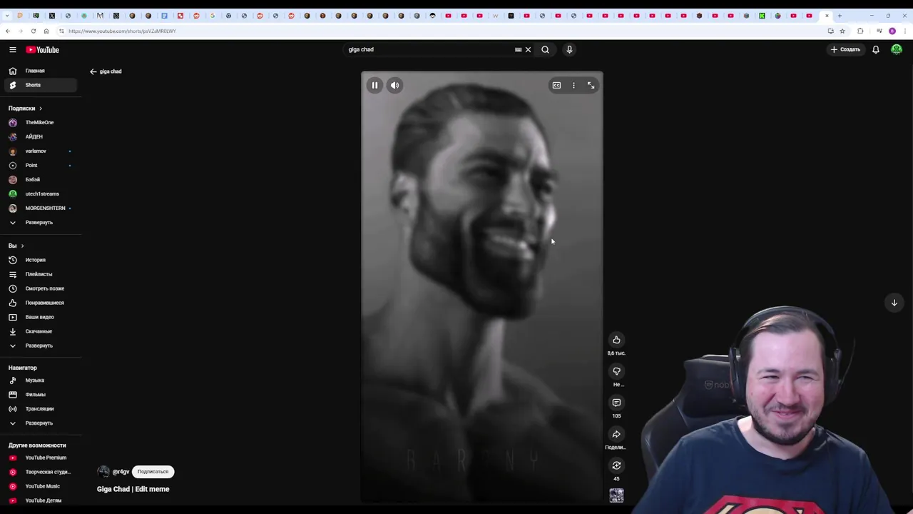The image size is (913, 514).
Task: Open YouTube Music
Action: [x=40, y=486]
